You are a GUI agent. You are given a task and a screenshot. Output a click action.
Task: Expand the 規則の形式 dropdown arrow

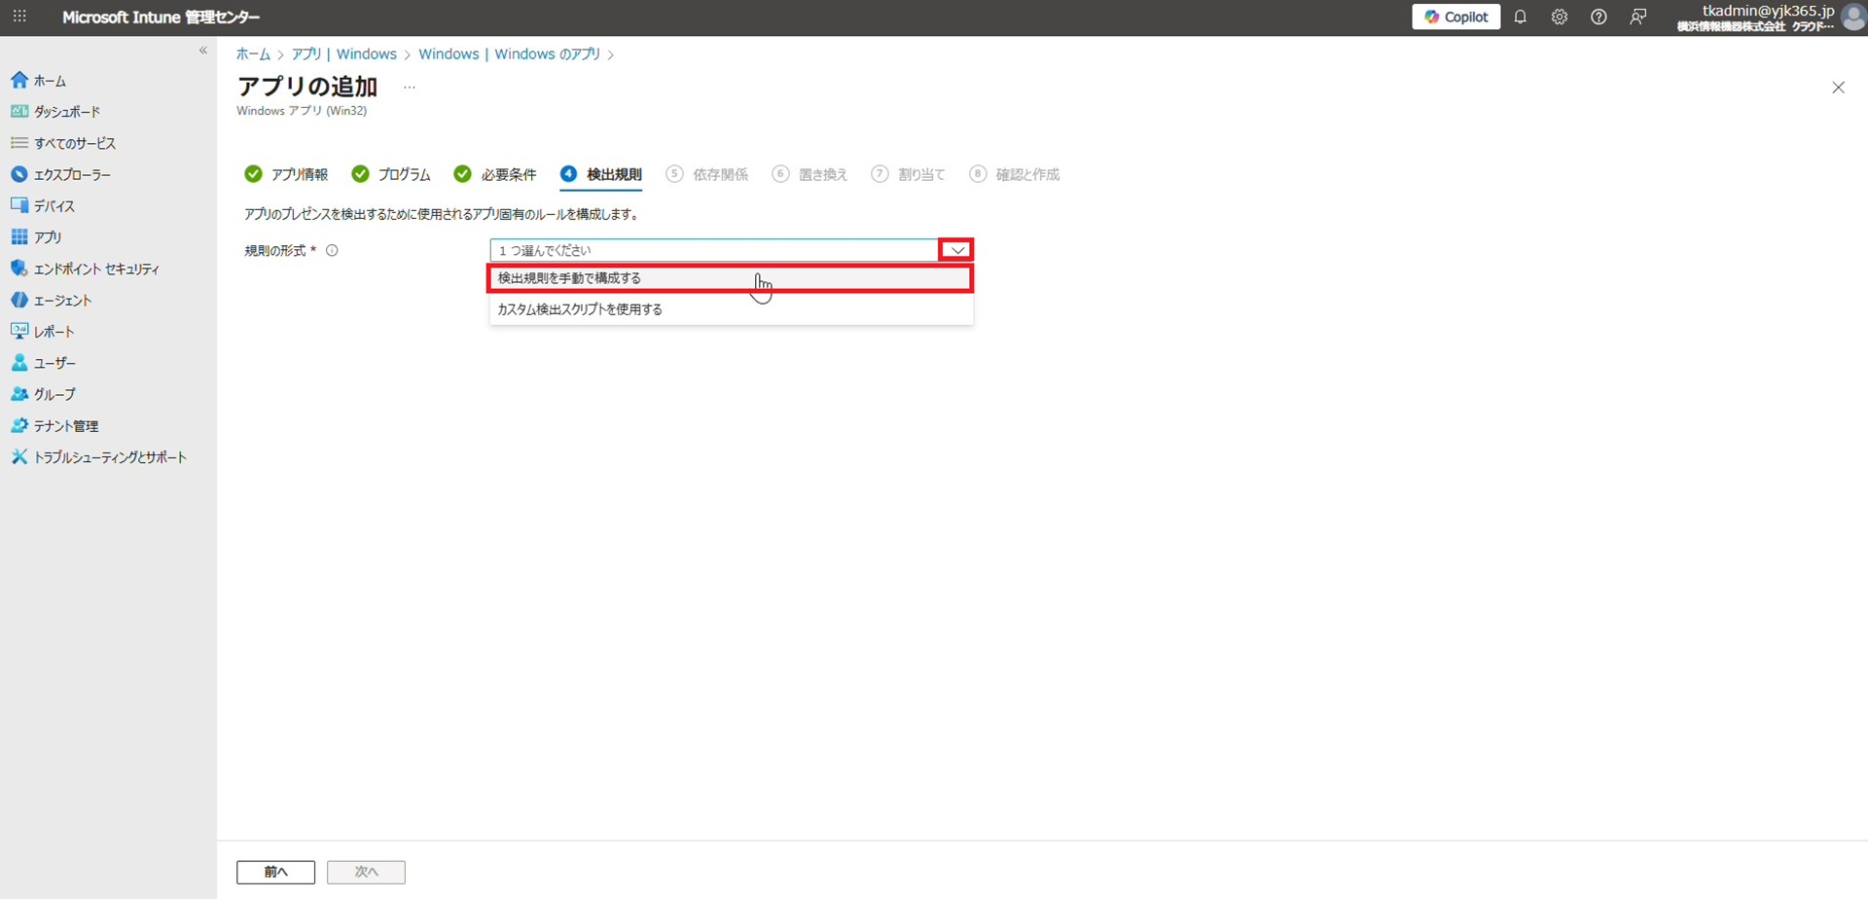(956, 251)
